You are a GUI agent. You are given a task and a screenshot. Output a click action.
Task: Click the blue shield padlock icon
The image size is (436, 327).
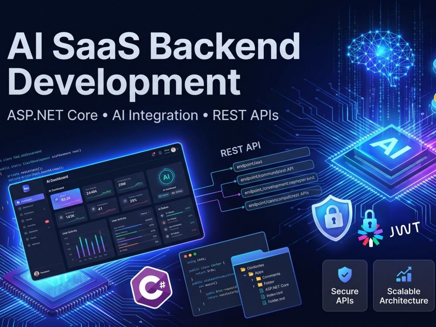[x=332, y=218]
